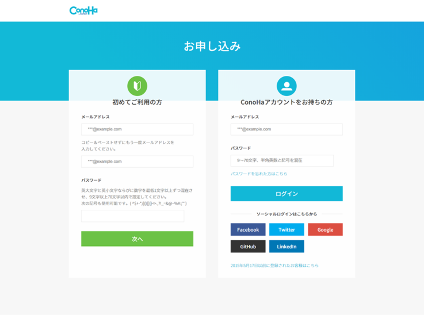
Task: Sign in with LinkedIn
Action: 287,247
